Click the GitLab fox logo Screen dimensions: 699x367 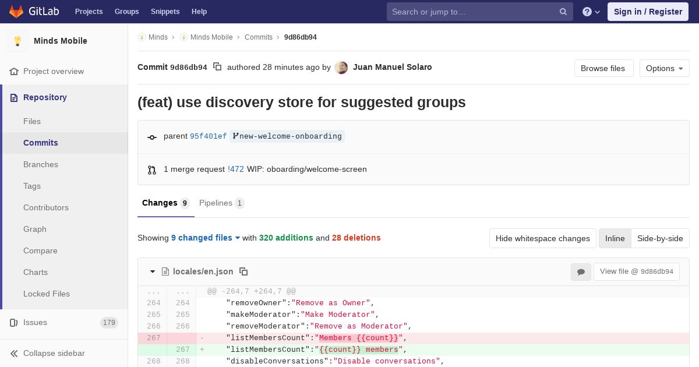(x=16, y=12)
